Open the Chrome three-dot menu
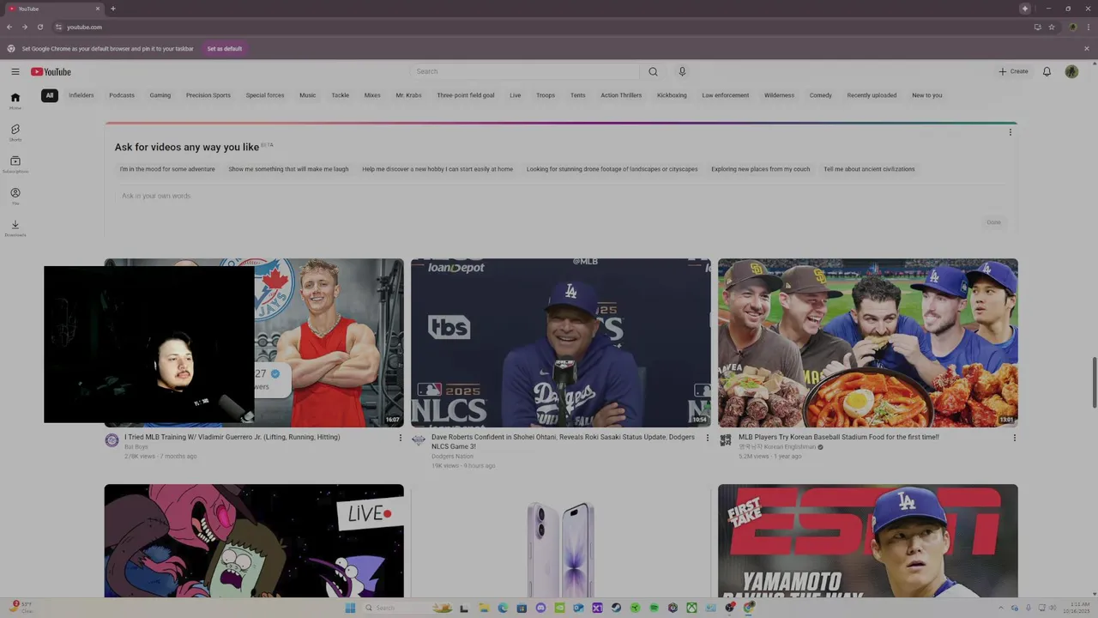 1088,27
